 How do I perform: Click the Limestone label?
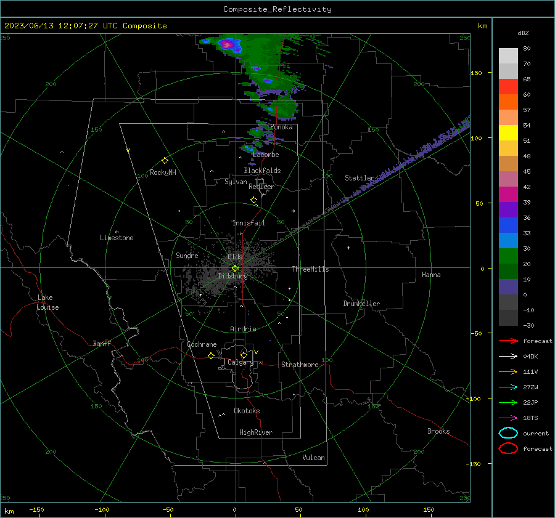point(117,238)
